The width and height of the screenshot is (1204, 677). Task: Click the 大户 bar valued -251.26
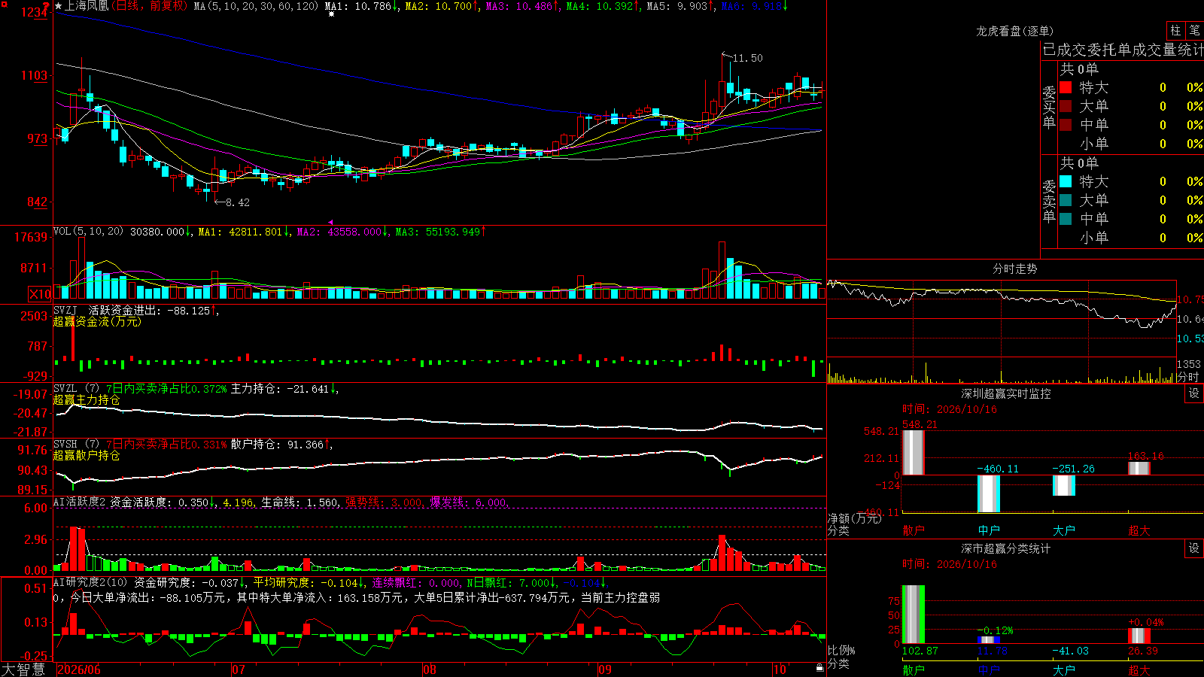(1063, 485)
